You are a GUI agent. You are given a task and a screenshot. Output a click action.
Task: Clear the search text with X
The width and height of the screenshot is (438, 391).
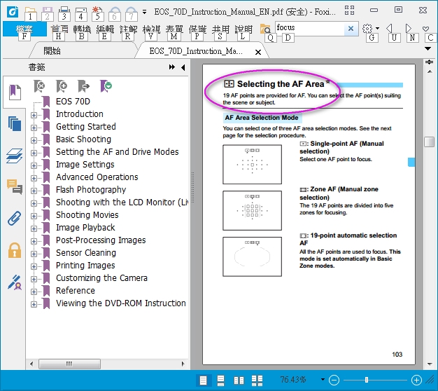(x=351, y=28)
